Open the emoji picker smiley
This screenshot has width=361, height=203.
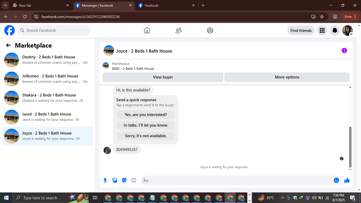tap(336, 180)
